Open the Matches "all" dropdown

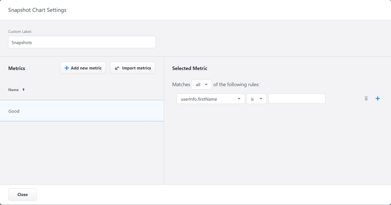pyautogui.click(x=201, y=85)
